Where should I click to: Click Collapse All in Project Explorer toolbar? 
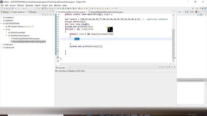click(x=42, y=15)
